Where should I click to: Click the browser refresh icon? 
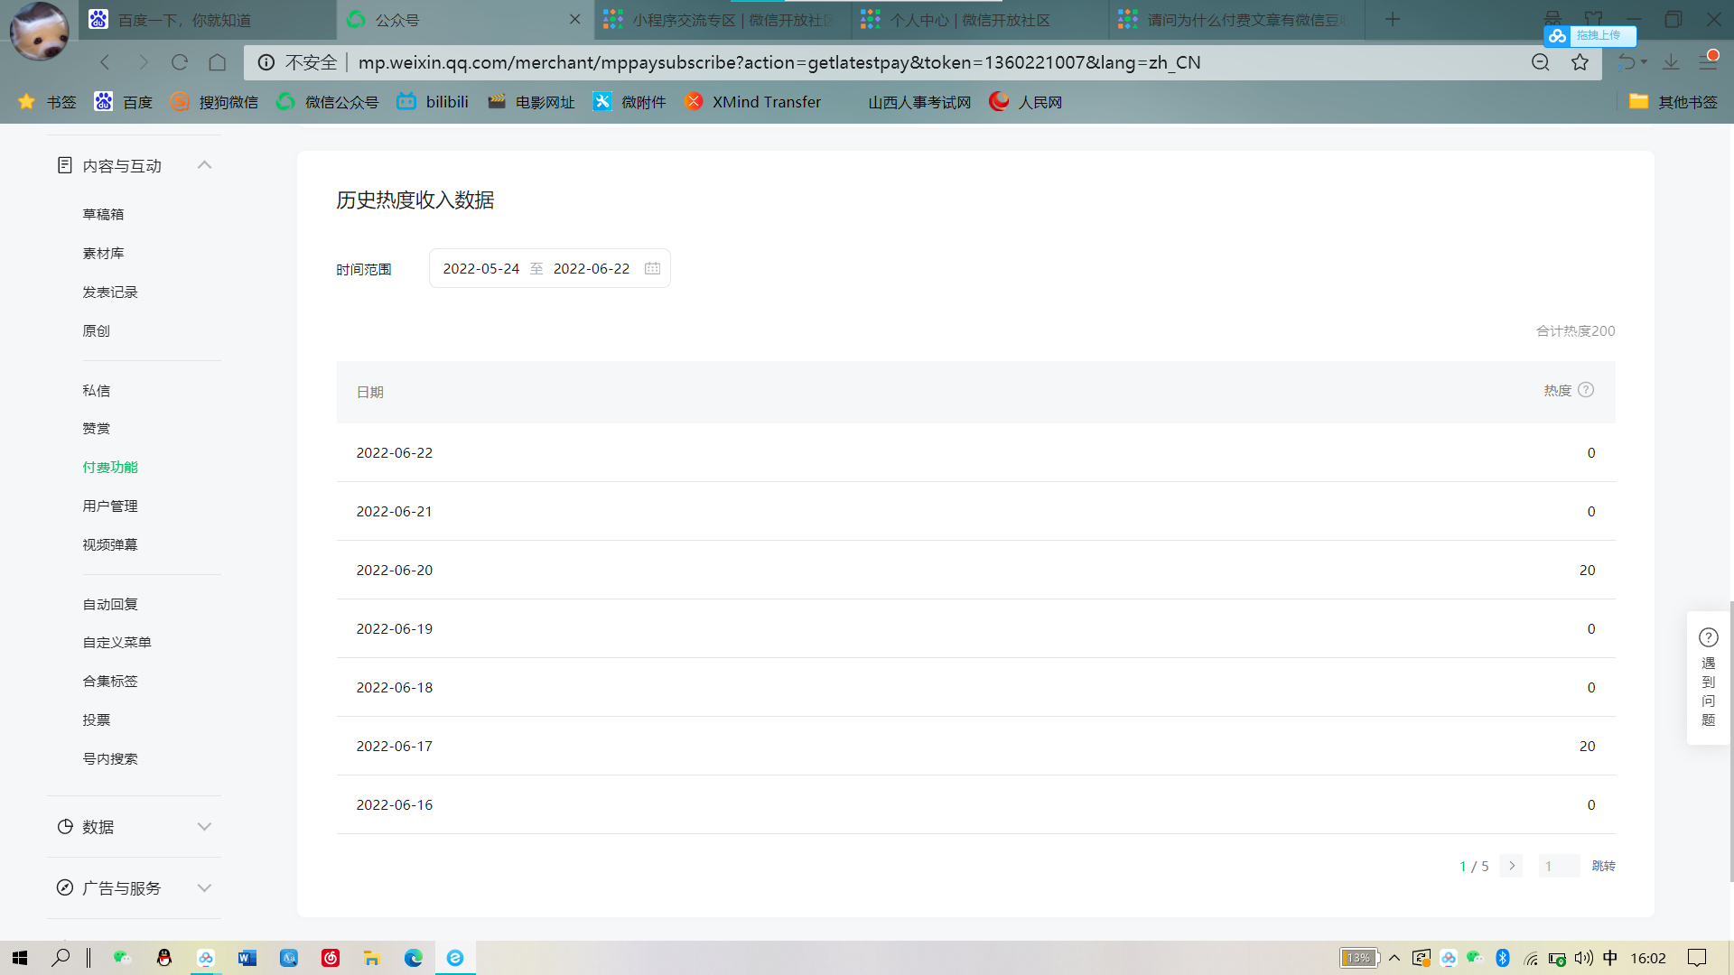(180, 62)
